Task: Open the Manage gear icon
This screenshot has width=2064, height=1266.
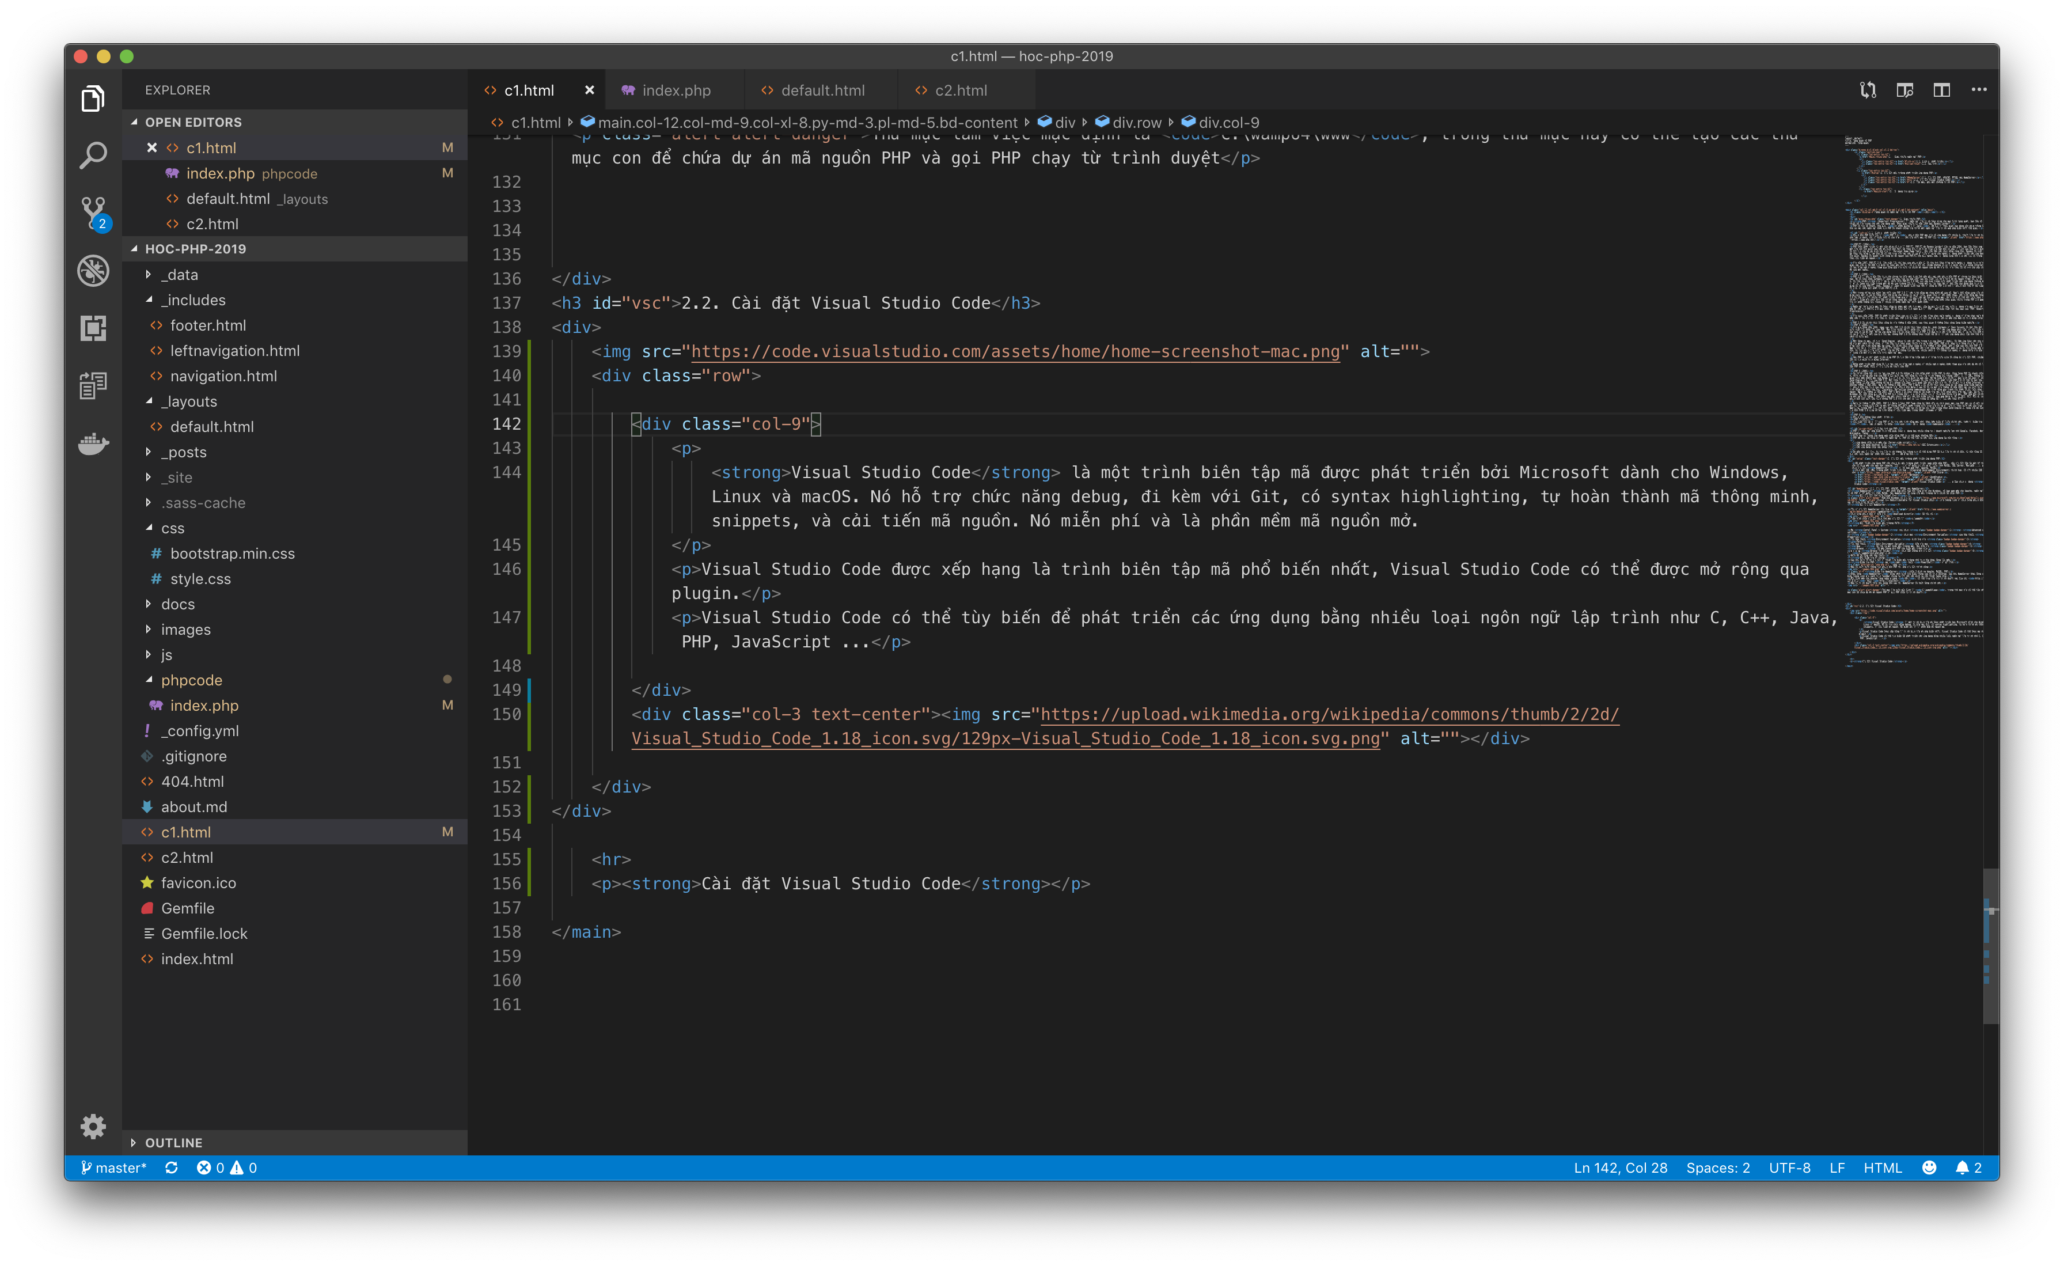Action: pyautogui.click(x=93, y=1126)
